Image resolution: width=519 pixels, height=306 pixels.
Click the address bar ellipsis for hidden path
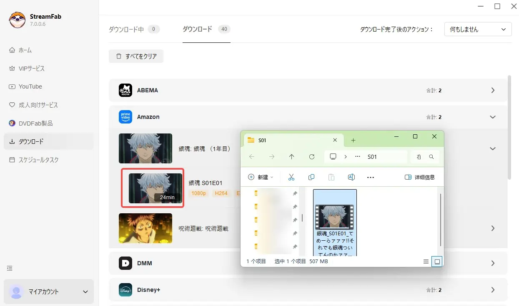(358, 157)
